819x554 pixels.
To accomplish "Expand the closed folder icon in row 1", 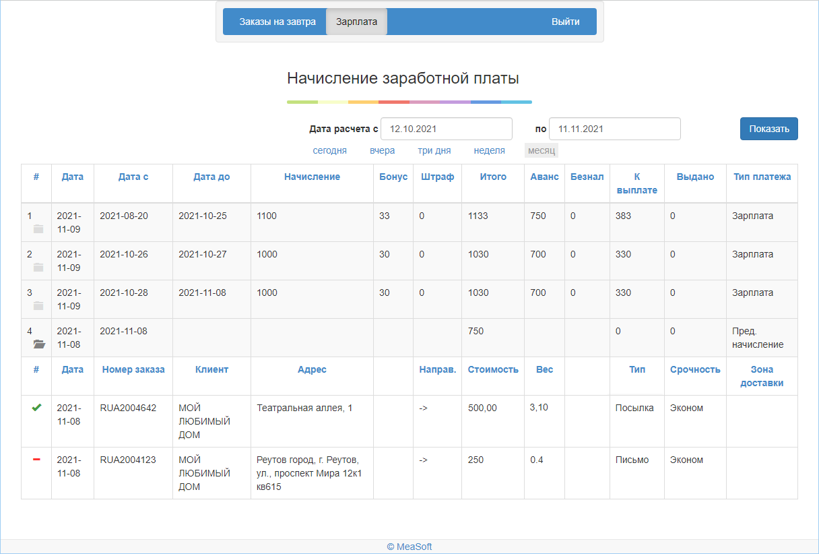I will [38, 229].
